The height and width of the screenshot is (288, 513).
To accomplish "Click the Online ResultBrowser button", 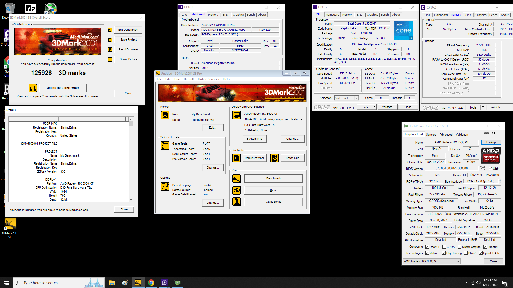I will 63,88.
